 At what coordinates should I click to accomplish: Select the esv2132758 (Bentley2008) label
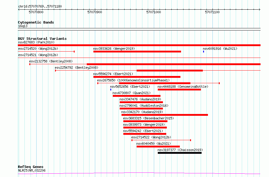(x=51, y=61)
